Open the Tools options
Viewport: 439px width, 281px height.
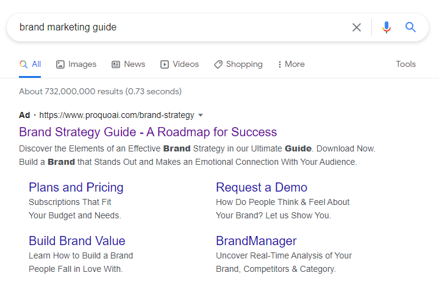(x=405, y=64)
